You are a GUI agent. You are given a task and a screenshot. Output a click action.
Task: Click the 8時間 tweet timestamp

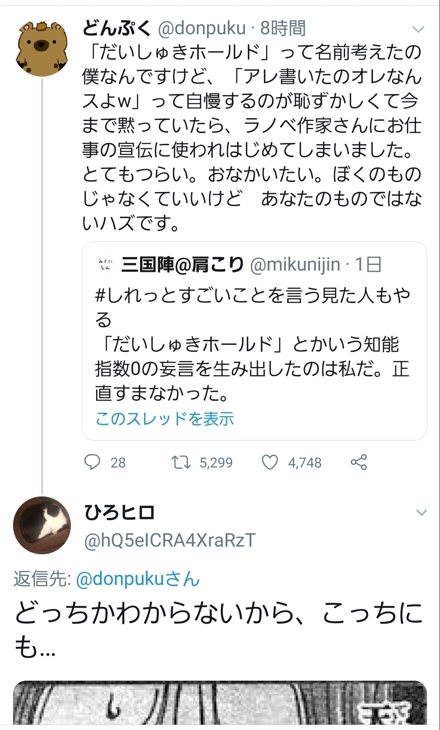click(283, 28)
